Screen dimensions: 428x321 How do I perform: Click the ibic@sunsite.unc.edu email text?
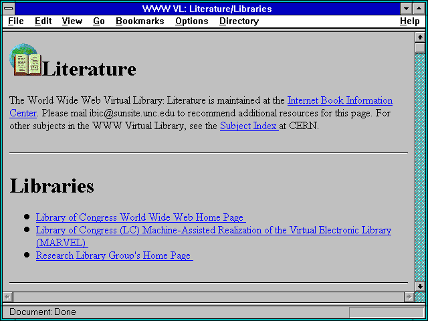(132, 113)
